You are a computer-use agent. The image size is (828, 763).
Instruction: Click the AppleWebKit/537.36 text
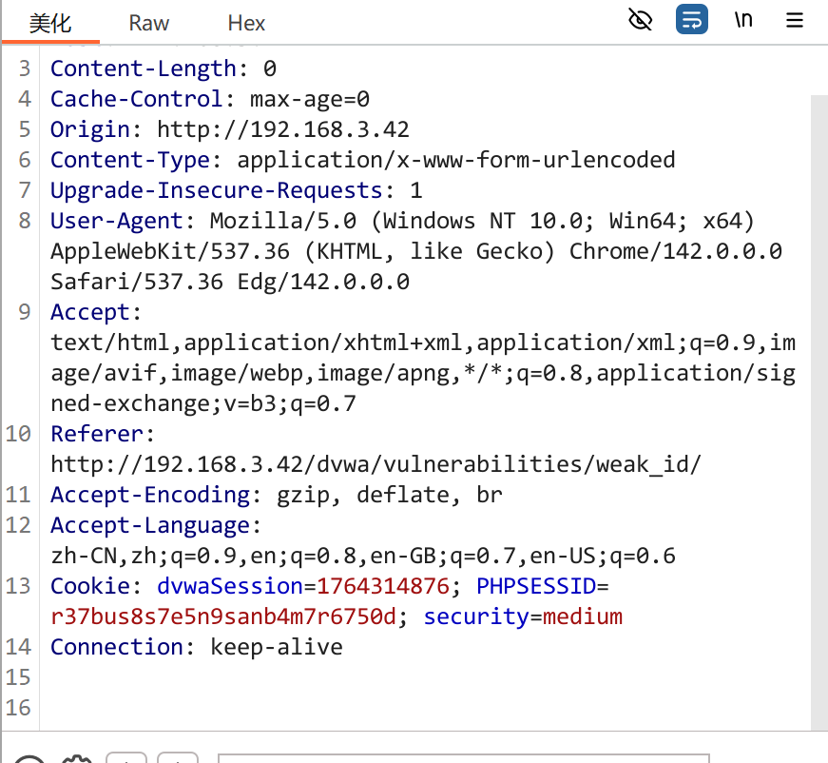point(170,251)
